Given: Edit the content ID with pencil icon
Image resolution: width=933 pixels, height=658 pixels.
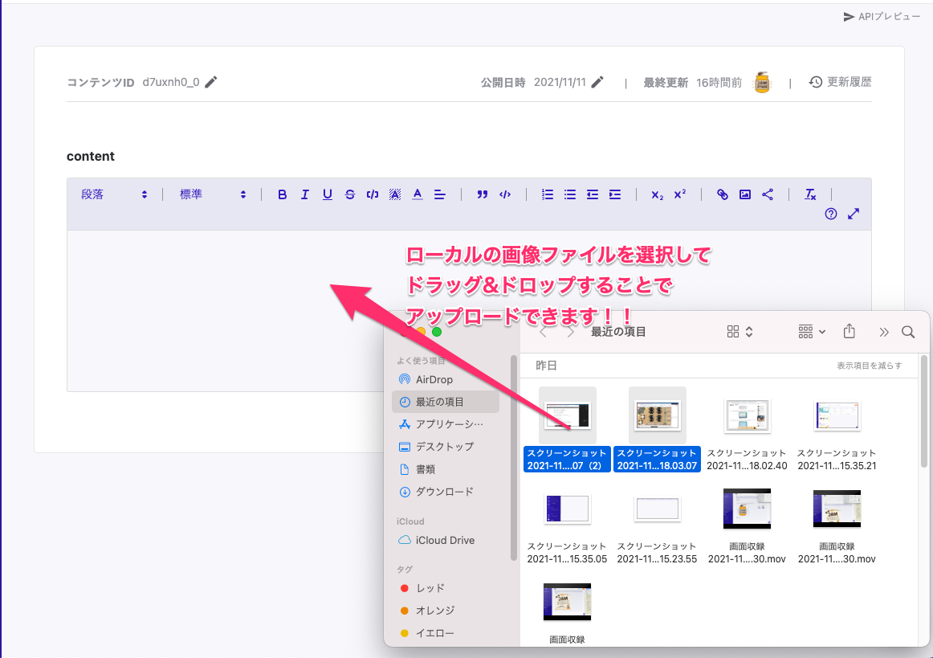Looking at the screenshot, I should tap(211, 82).
